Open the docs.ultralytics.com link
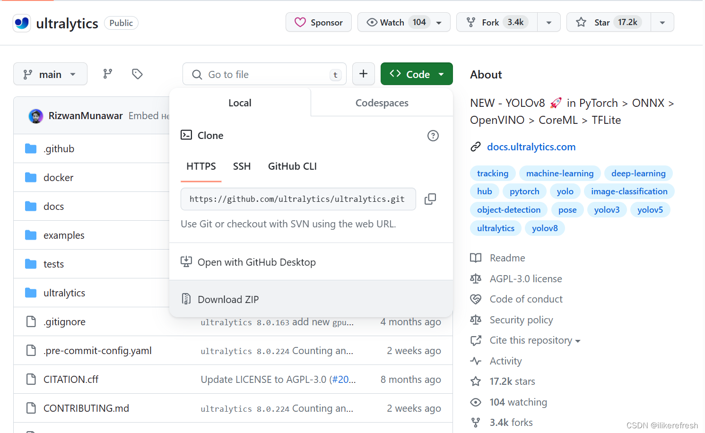Viewport: 705px width, 433px height. click(531, 147)
